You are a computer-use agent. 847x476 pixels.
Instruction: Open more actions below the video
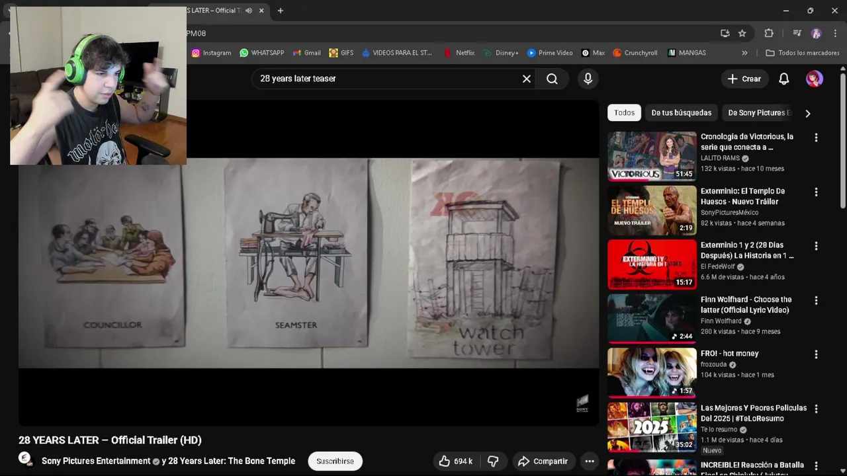pos(590,461)
